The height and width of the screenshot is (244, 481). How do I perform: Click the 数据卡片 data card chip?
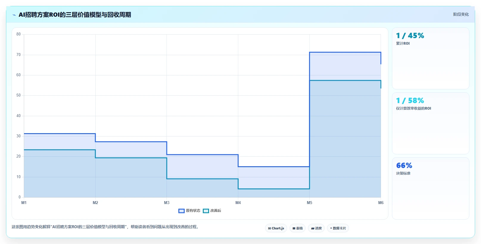[x=338, y=228]
